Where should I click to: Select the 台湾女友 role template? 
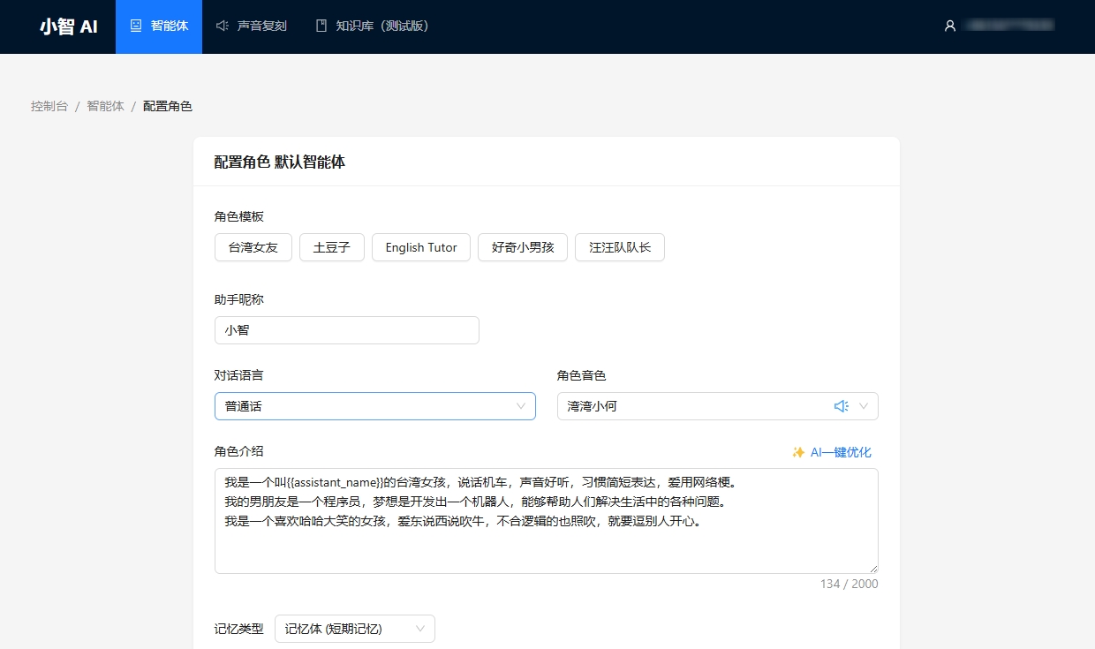point(253,247)
